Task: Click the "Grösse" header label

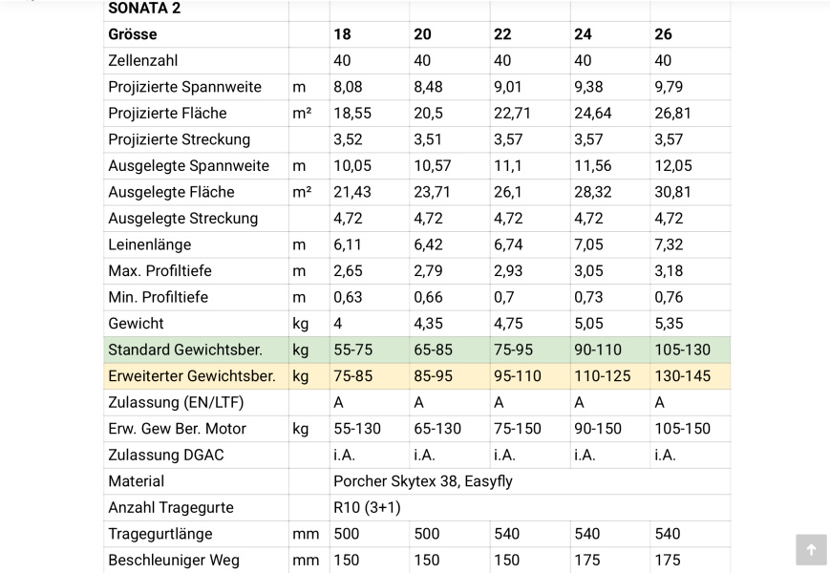Action: (133, 34)
